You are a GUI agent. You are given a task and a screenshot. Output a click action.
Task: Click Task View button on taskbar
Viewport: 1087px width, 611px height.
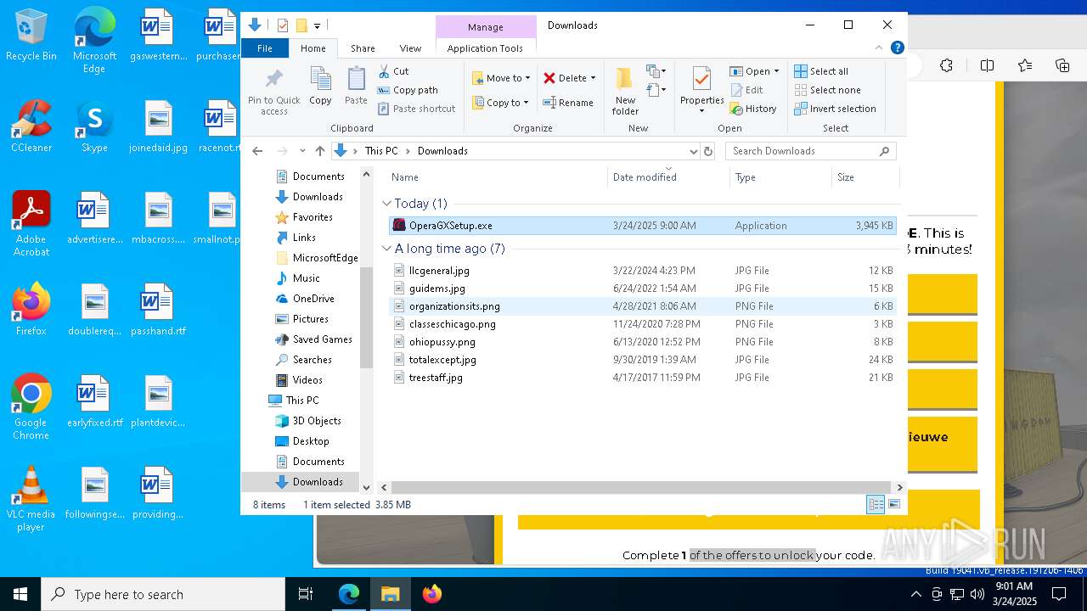tap(307, 594)
